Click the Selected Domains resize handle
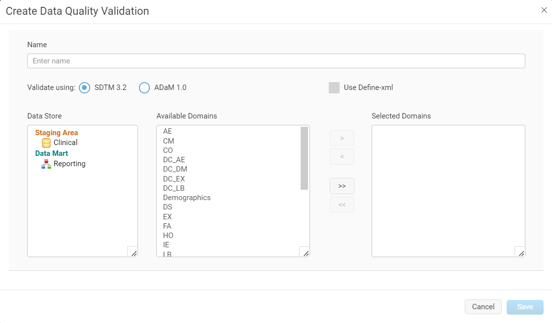 [520, 252]
